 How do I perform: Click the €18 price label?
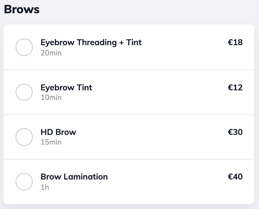tap(235, 42)
